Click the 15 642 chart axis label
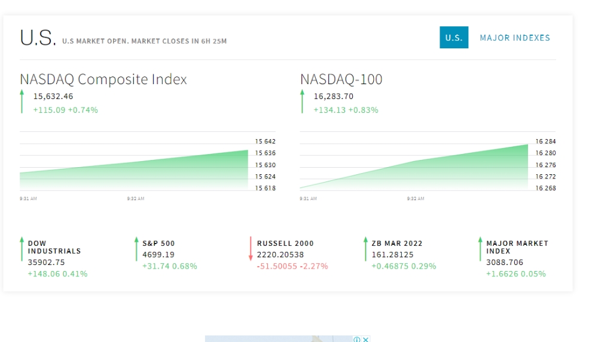Image resolution: width=598 pixels, height=342 pixels. point(266,141)
